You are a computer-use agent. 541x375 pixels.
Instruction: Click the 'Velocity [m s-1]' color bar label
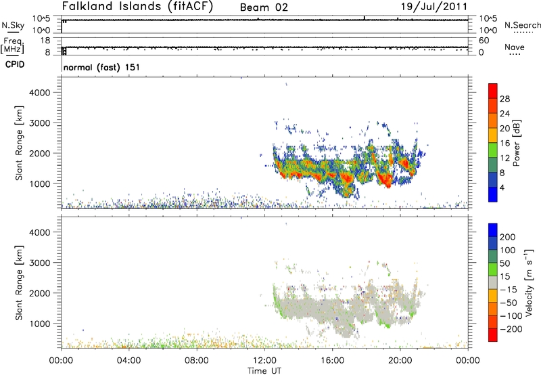pos(530,282)
